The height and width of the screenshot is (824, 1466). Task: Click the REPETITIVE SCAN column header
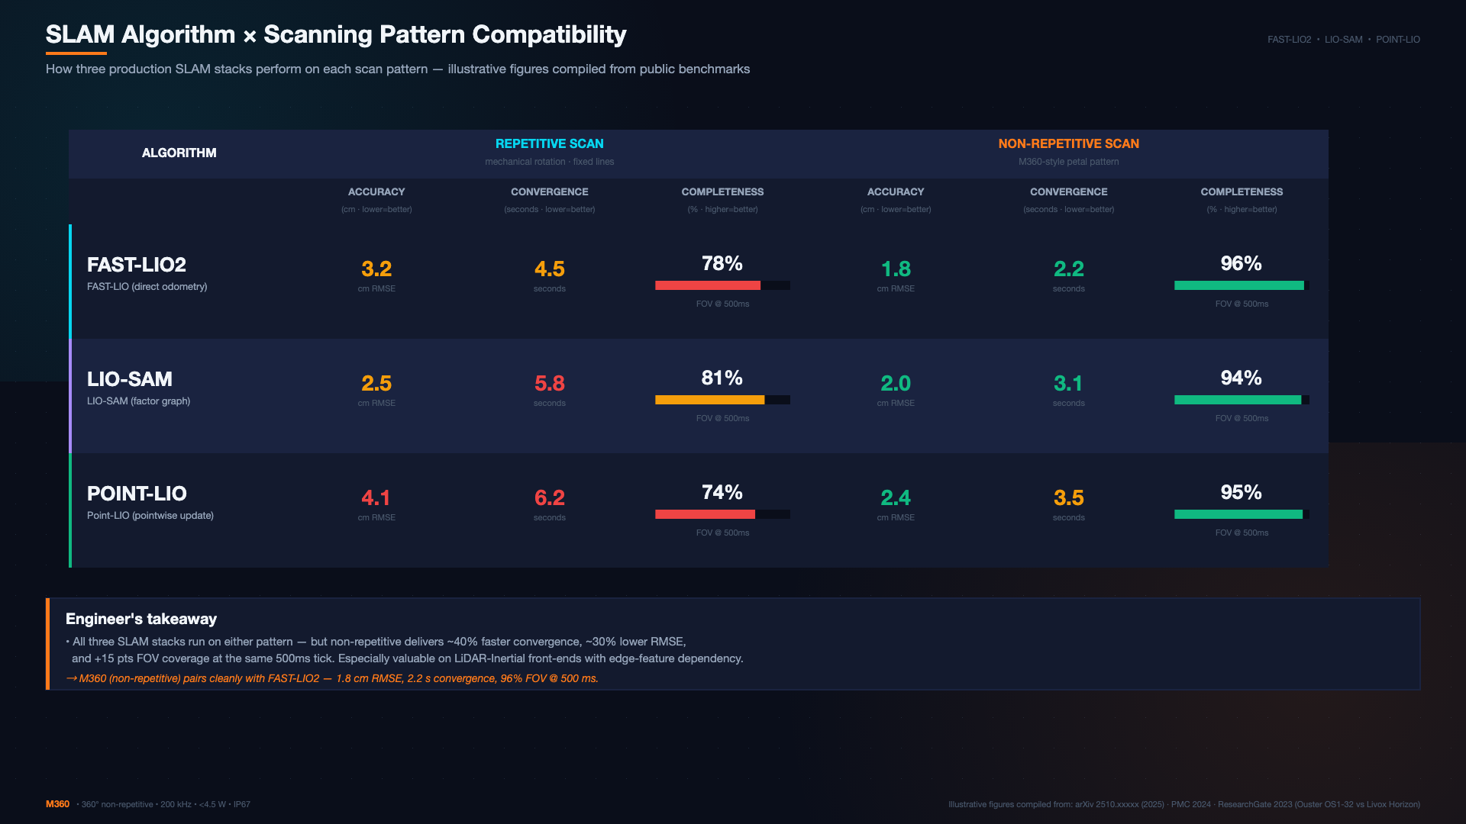[x=549, y=143]
